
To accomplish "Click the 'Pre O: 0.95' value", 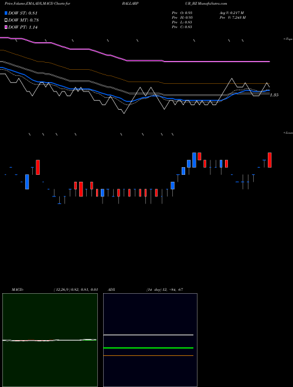I will click(182, 12).
